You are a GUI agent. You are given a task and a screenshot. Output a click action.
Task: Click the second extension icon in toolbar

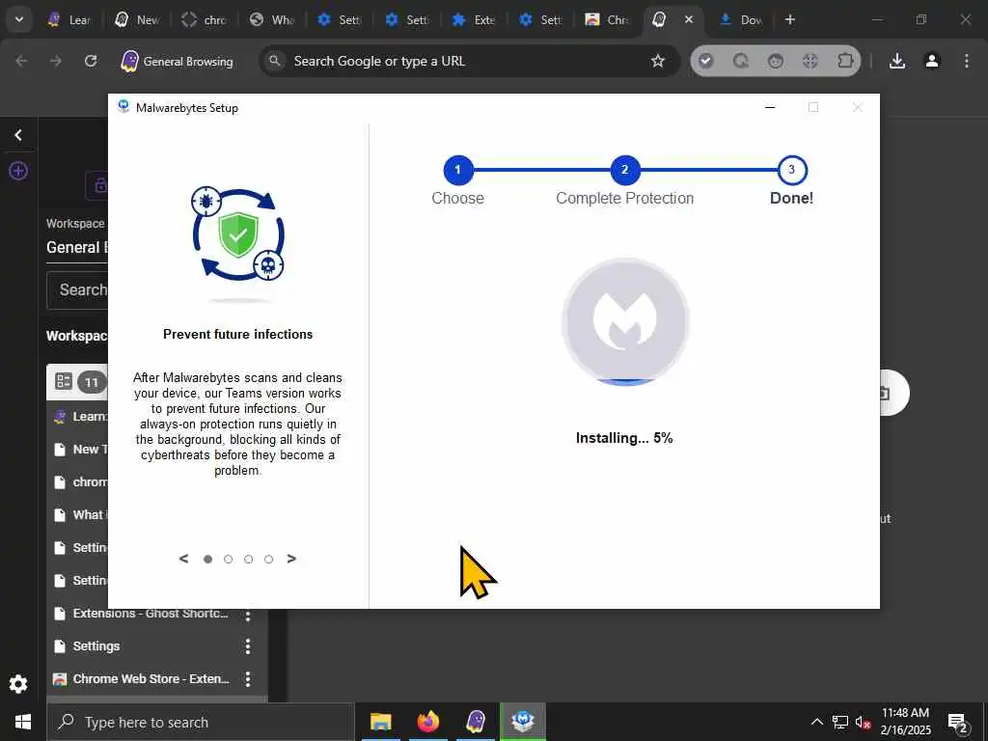(741, 61)
